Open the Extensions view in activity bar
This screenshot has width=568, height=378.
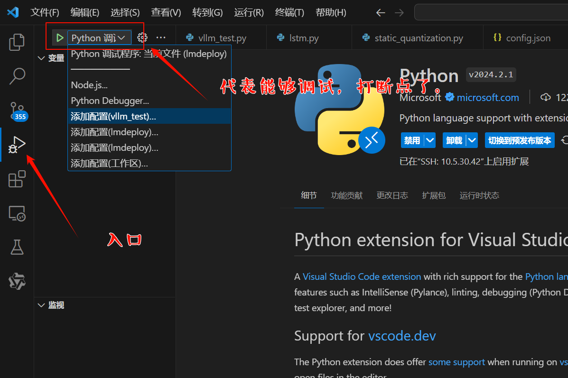click(17, 179)
